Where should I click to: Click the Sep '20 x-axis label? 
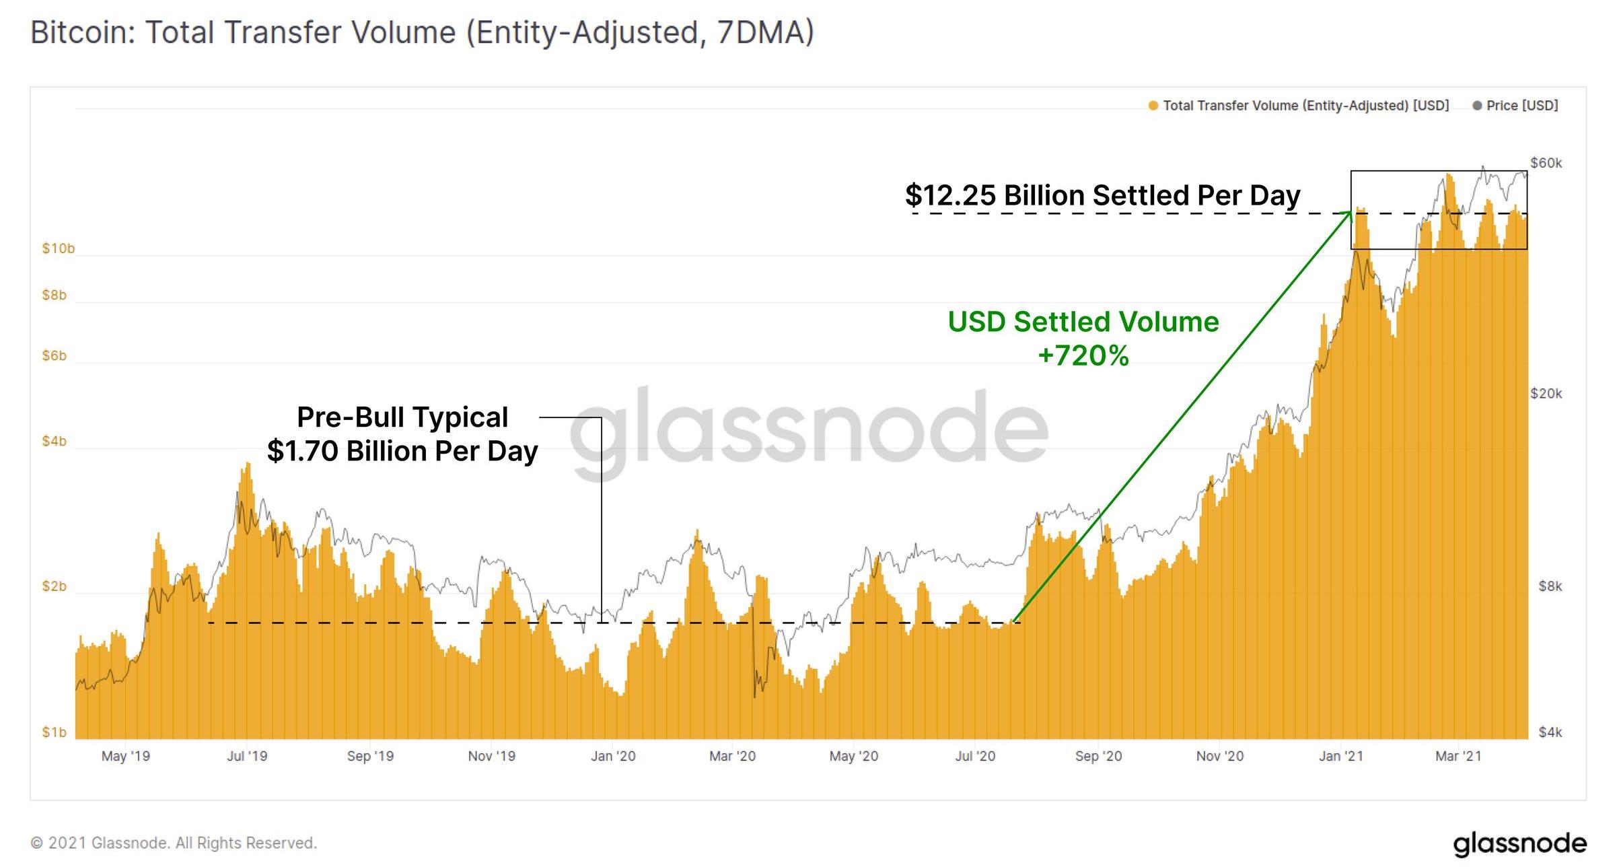[x=1098, y=756]
